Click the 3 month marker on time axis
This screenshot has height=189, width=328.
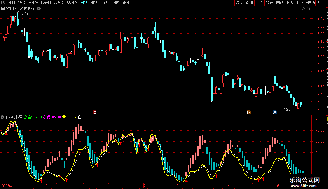point(177,186)
